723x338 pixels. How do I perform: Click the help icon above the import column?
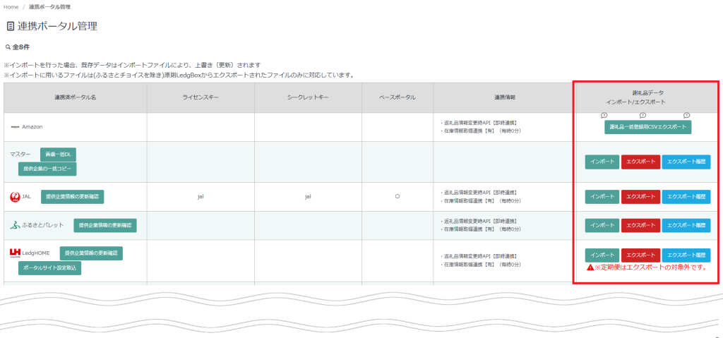pyautogui.click(x=604, y=115)
